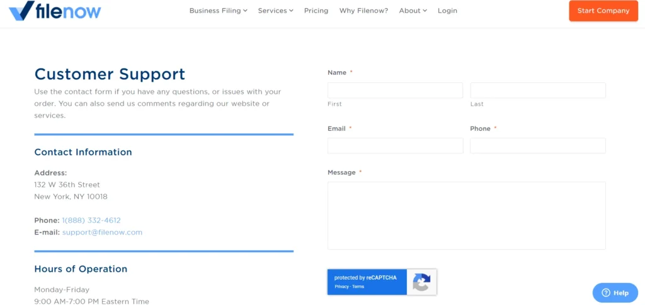Expand the Business Filing dropdown menu

point(218,11)
